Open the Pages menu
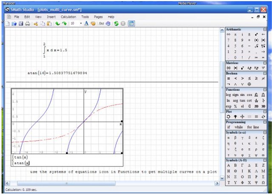The image size is (272, 195). 98,17
